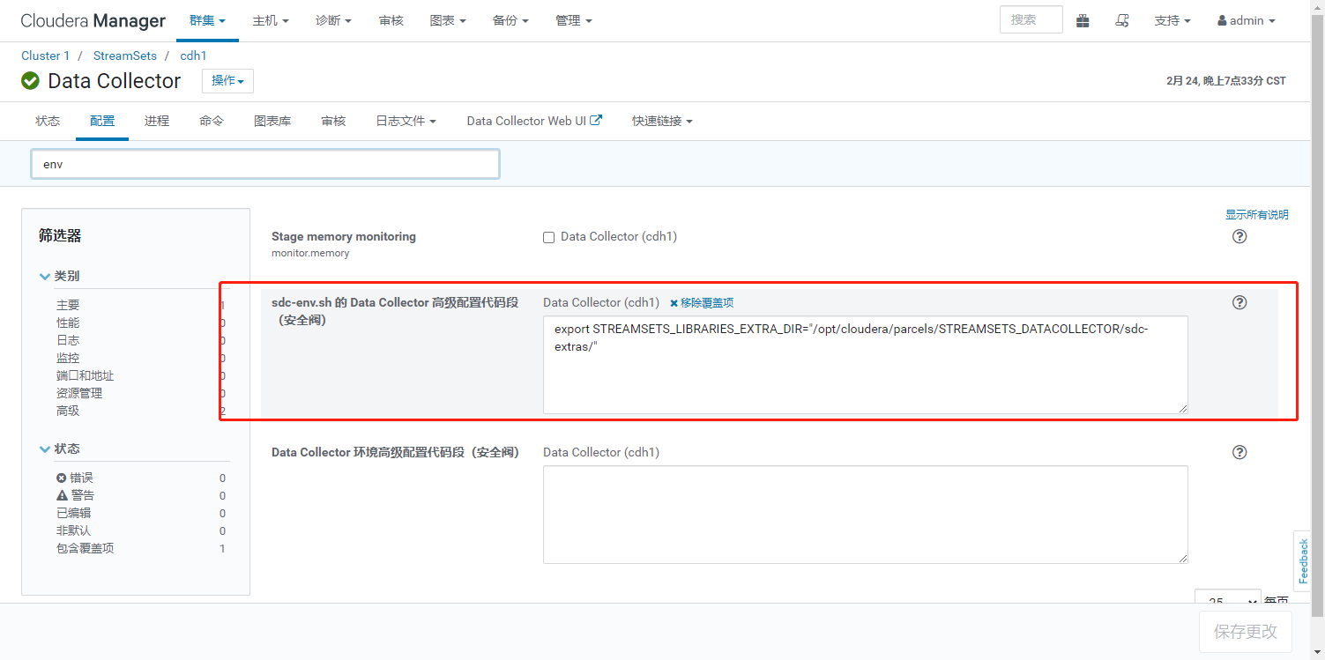Filter by 非默认 status
Image resolution: width=1325 pixels, height=660 pixels.
[73, 530]
